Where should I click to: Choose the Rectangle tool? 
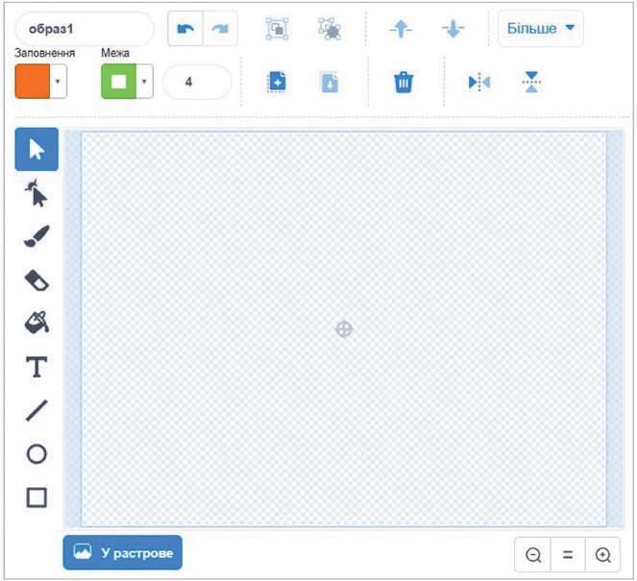coord(37,497)
